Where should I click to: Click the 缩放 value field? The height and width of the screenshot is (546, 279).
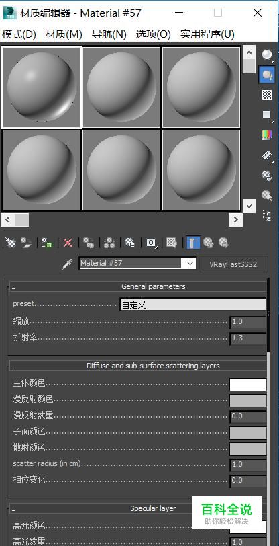(x=248, y=322)
